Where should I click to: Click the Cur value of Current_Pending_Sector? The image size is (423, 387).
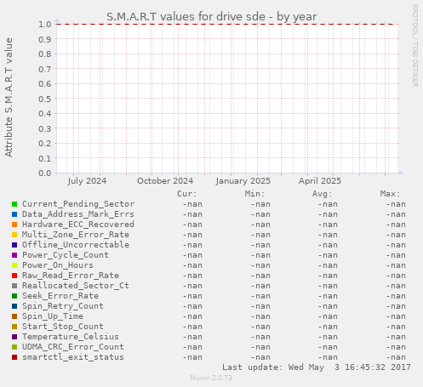tap(192, 204)
